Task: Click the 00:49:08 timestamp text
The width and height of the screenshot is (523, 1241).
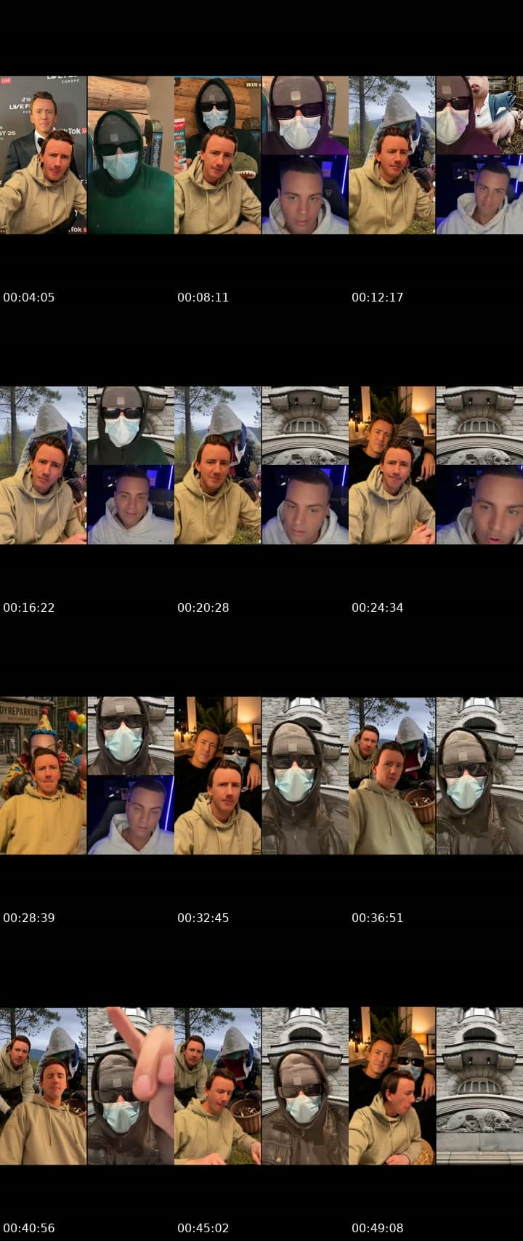Action: point(378,1228)
